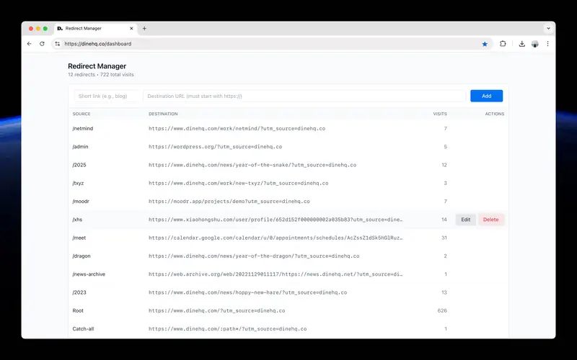Viewport: 577px width, 360px height.
Task: Click the site info icon in address bar
Action: pyautogui.click(x=58, y=44)
